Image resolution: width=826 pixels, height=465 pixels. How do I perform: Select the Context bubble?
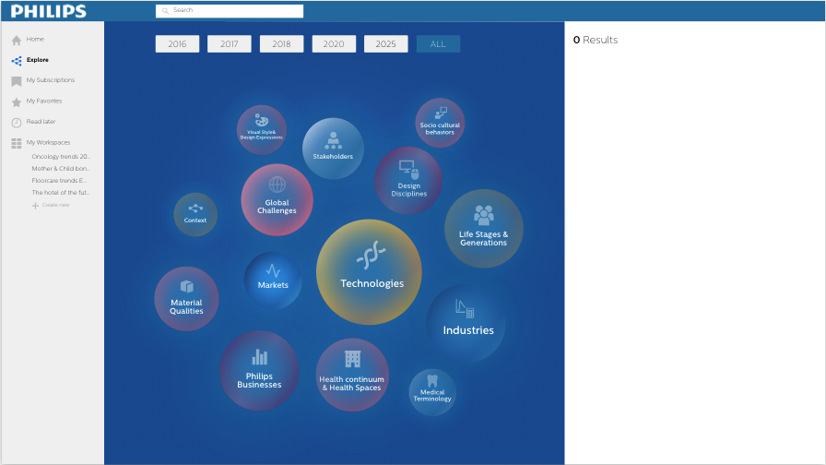click(195, 214)
